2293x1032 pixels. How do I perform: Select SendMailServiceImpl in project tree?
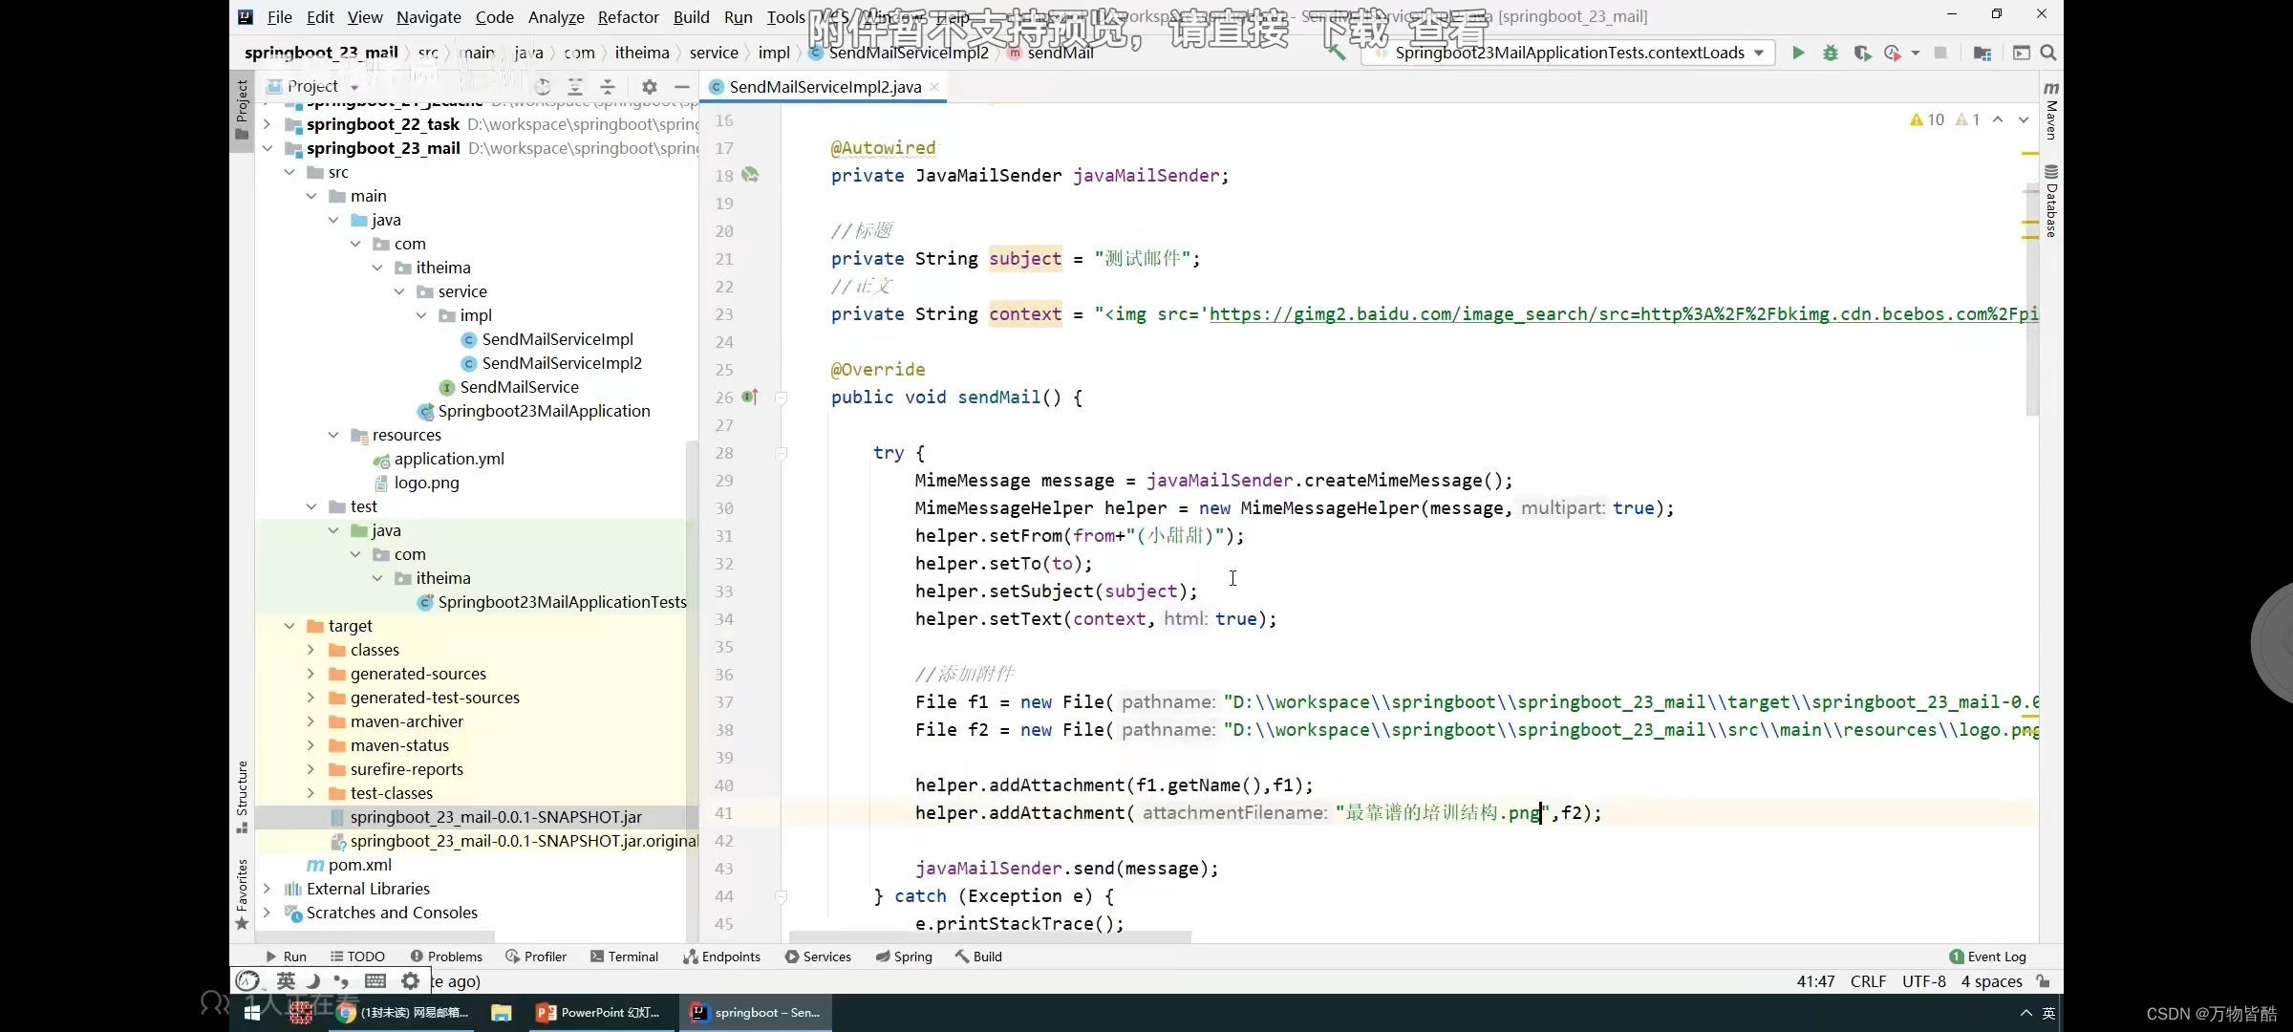click(557, 339)
